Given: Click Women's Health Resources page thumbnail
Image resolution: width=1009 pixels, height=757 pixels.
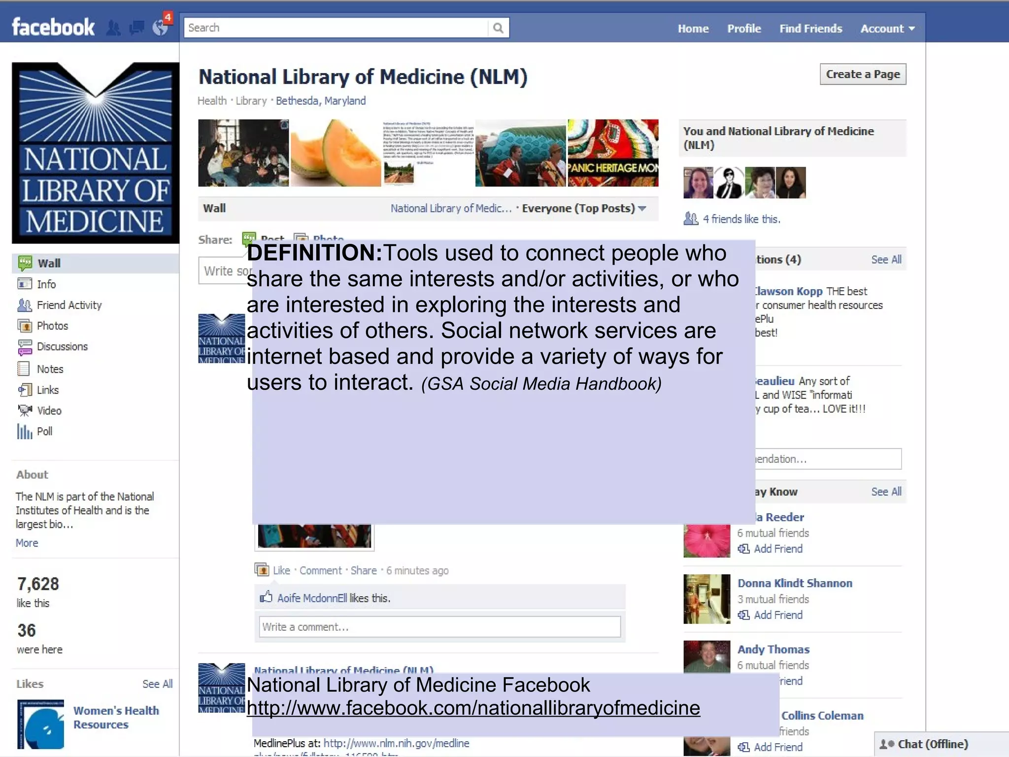Looking at the screenshot, I should pyautogui.click(x=40, y=724).
